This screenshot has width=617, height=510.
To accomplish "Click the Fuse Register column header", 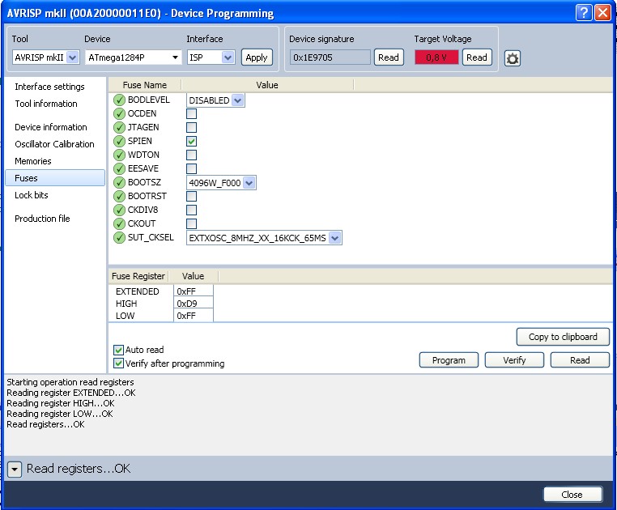I will (138, 276).
